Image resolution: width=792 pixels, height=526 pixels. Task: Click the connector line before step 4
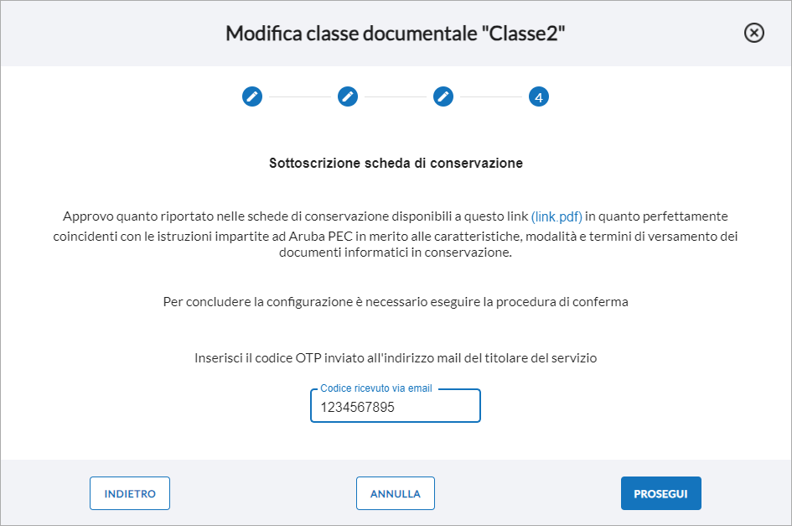click(x=491, y=96)
